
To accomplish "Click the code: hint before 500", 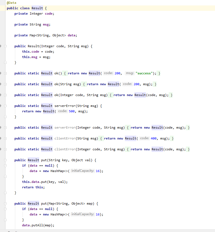I will (x=63, y=111).
